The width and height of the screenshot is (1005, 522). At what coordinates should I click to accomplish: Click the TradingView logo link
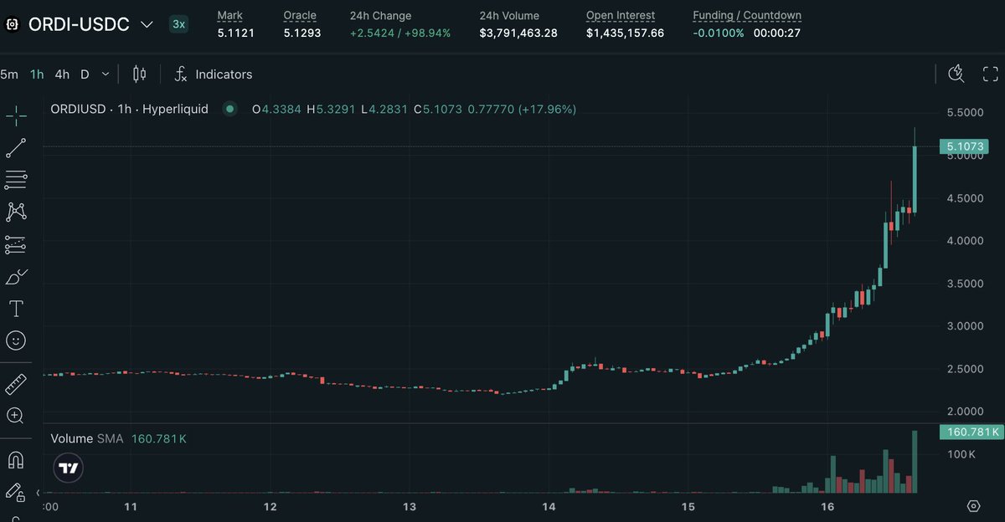point(69,468)
